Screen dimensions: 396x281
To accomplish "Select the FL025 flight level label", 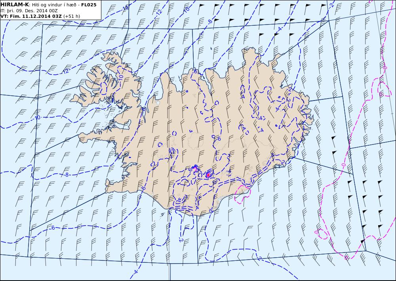I will click(x=89, y=4).
